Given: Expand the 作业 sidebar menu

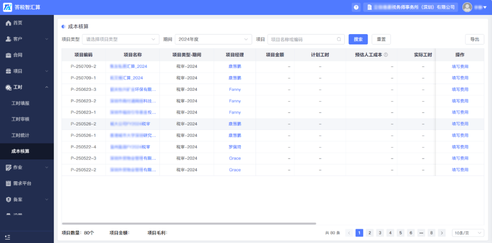Looking at the screenshot, I should click(27, 167).
